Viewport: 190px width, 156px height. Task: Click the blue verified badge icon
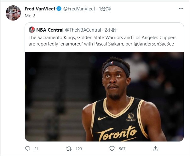59,9
